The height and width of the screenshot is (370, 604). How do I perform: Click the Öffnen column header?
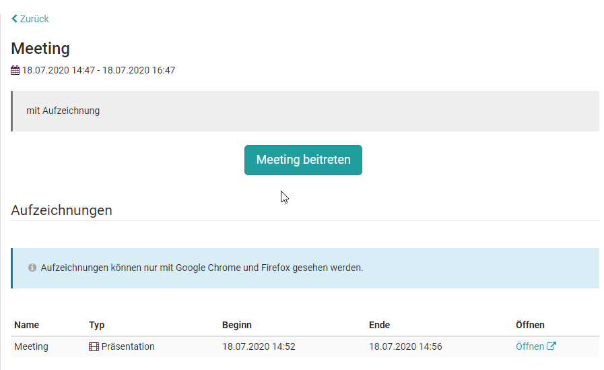click(x=530, y=325)
